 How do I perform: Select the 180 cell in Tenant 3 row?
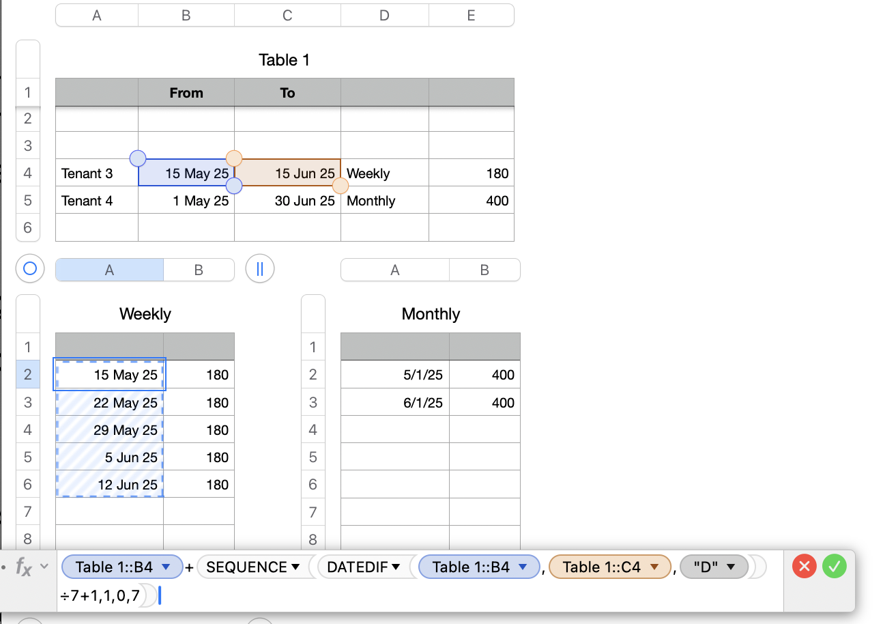point(472,173)
